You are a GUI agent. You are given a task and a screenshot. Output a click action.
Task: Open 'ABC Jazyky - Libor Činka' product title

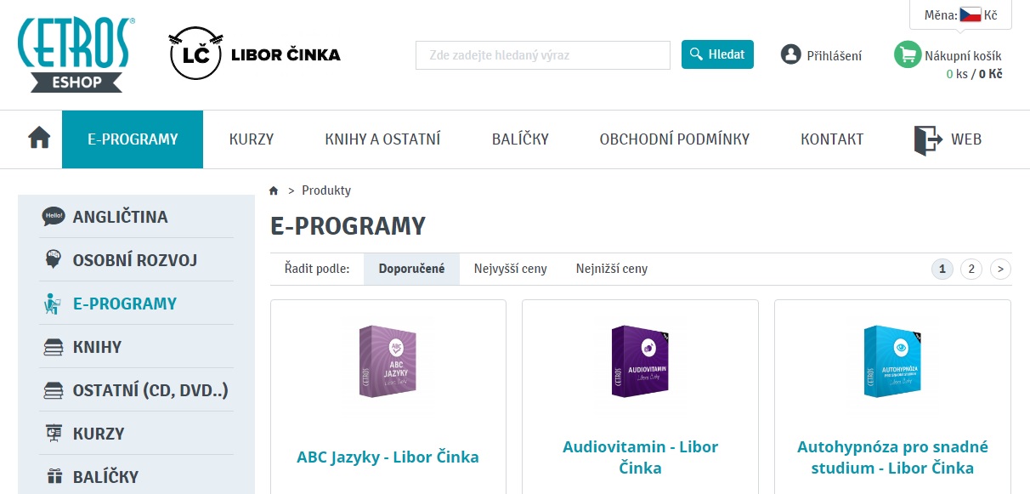point(388,457)
